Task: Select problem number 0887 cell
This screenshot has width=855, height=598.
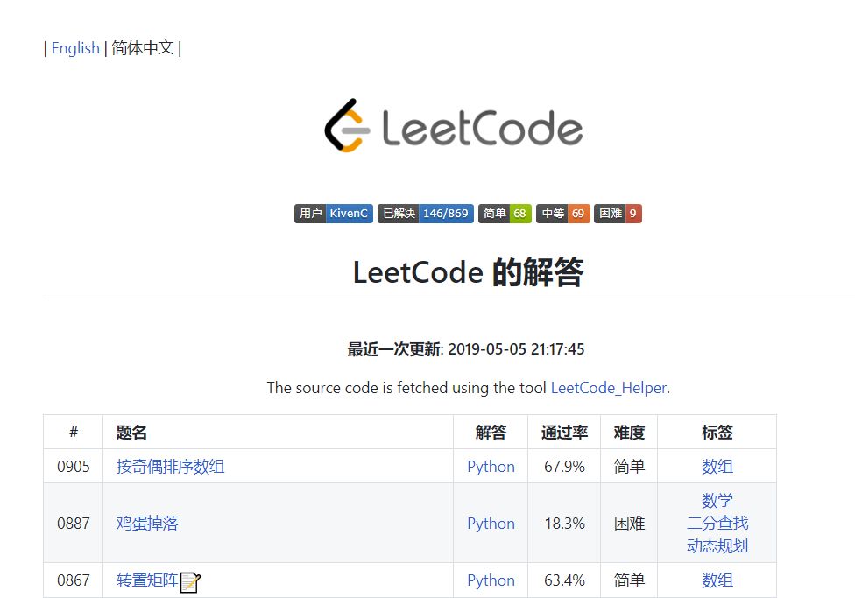Action: click(73, 524)
